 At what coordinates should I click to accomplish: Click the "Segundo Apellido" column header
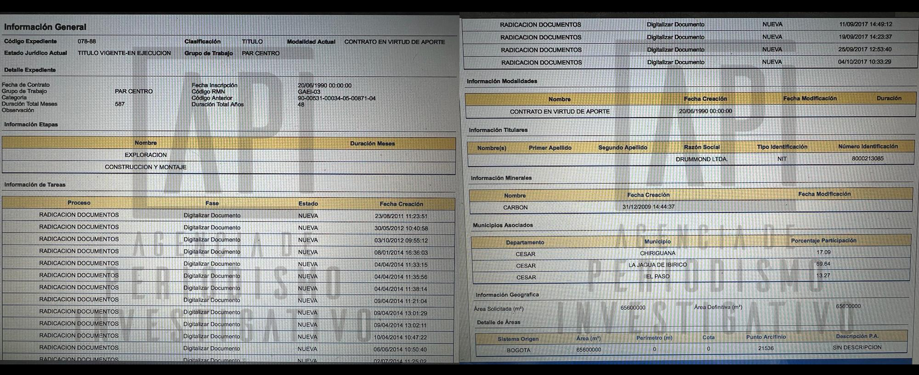point(623,147)
